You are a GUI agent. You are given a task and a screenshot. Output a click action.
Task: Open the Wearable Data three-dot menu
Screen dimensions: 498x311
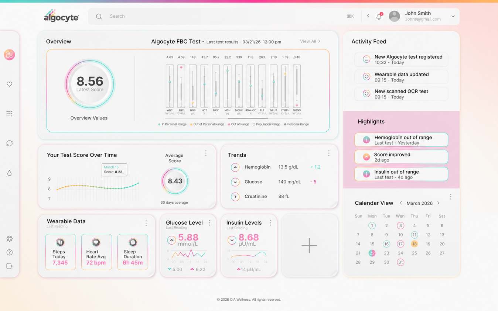tap(146, 223)
